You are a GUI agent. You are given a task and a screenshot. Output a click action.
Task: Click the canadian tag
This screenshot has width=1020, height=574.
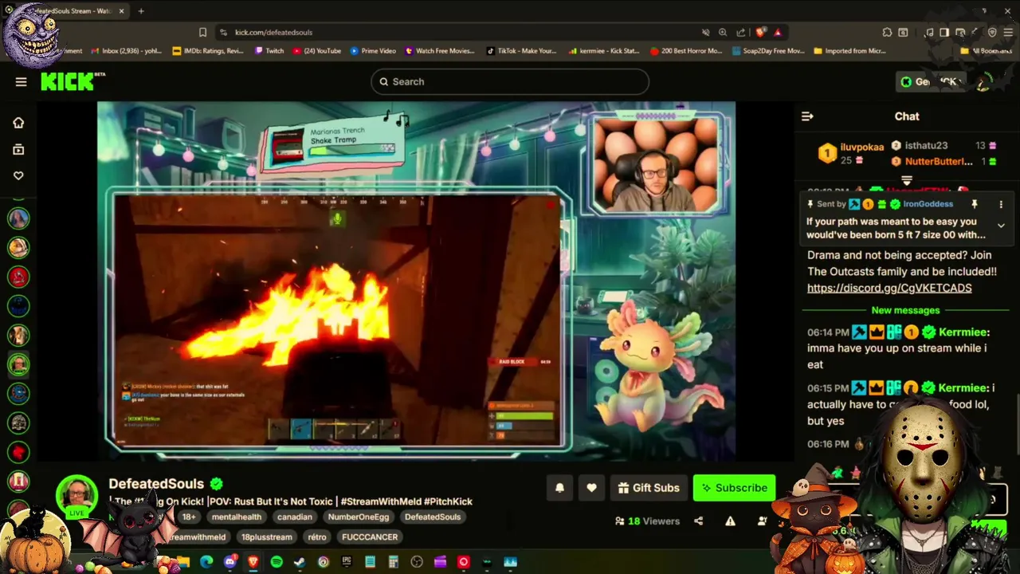click(x=295, y=517)
